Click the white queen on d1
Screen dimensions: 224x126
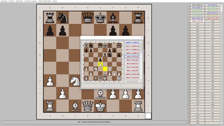click(88, 106)
